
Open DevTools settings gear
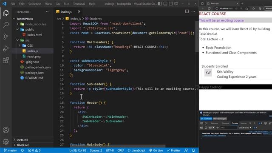tap(265, 123)
